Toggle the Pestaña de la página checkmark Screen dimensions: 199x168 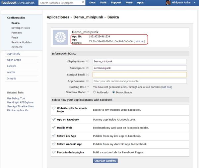(x=54, y=152)
